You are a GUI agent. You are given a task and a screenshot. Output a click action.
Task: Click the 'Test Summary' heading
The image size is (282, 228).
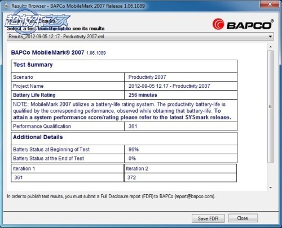(x=33, y=65)
